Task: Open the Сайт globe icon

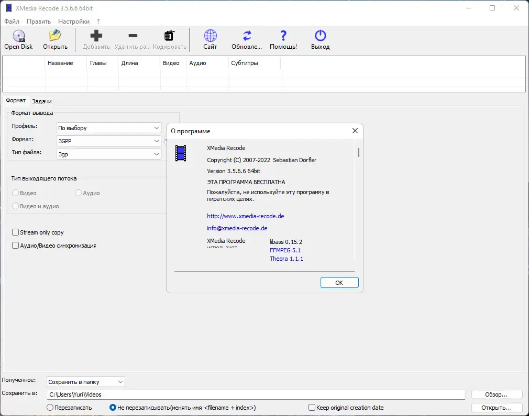Action: click(210, 37)
